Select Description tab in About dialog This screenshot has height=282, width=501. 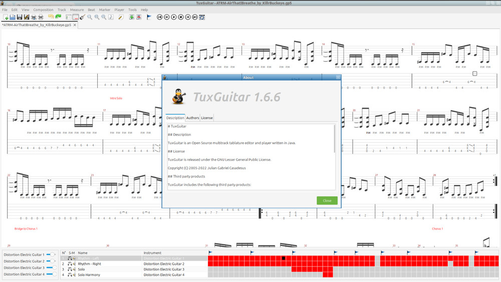(175, 118)
